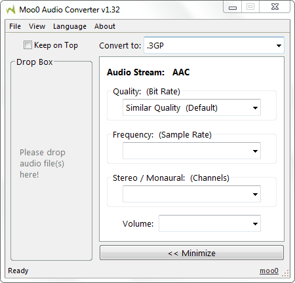The height and width of the screenshot is (283, 295).
Task: Expand the Volume dropdown
Action: [x=210, y=223]
